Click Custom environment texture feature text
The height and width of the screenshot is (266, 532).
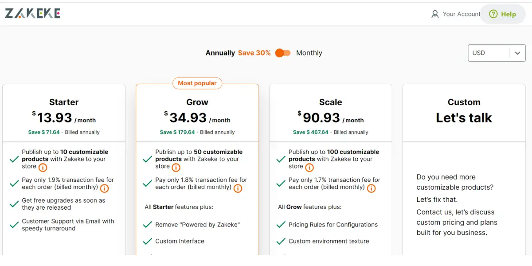(x=329, y=241)
